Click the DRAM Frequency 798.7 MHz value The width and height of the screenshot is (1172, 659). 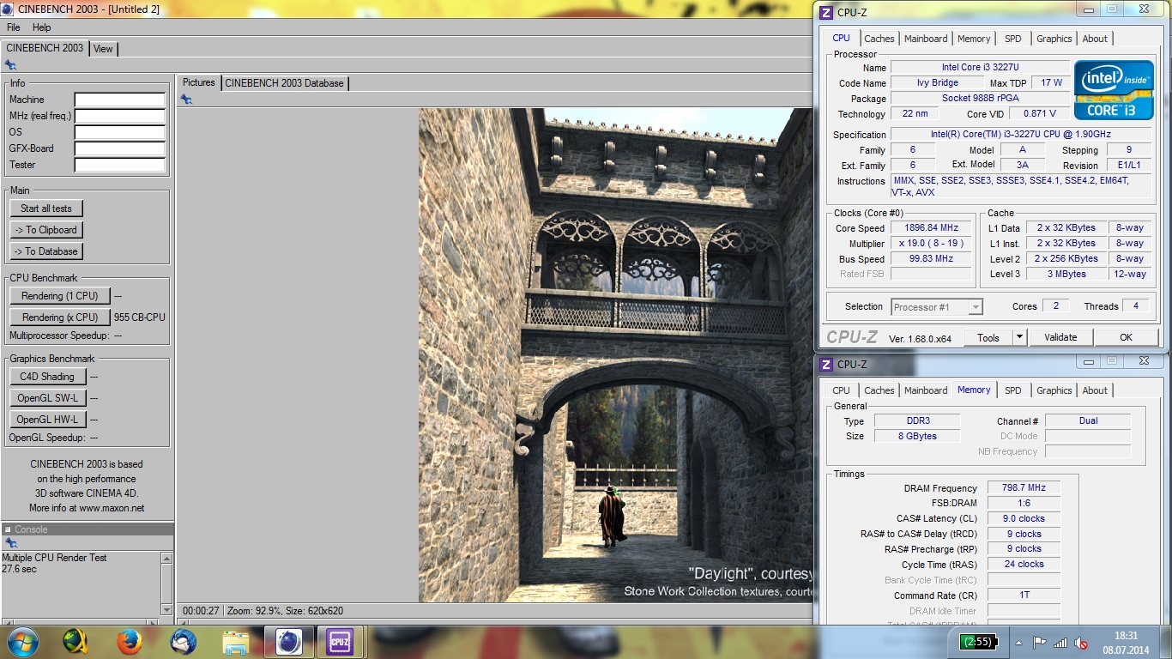tap(1024, 487)
